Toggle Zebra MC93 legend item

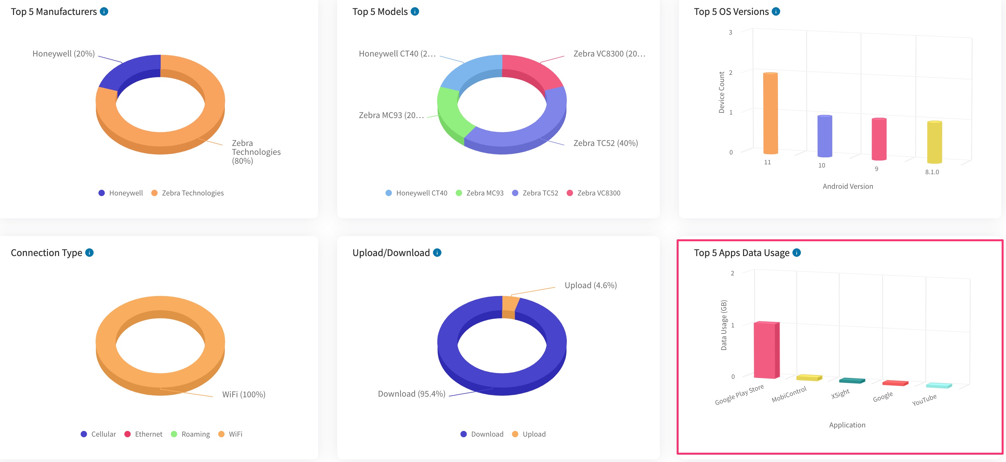coord(484,193)
